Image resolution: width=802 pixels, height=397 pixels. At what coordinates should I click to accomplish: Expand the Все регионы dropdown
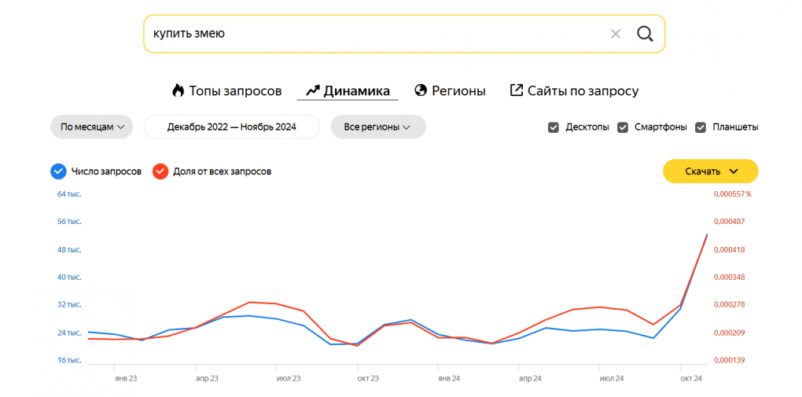coord(377,127)
